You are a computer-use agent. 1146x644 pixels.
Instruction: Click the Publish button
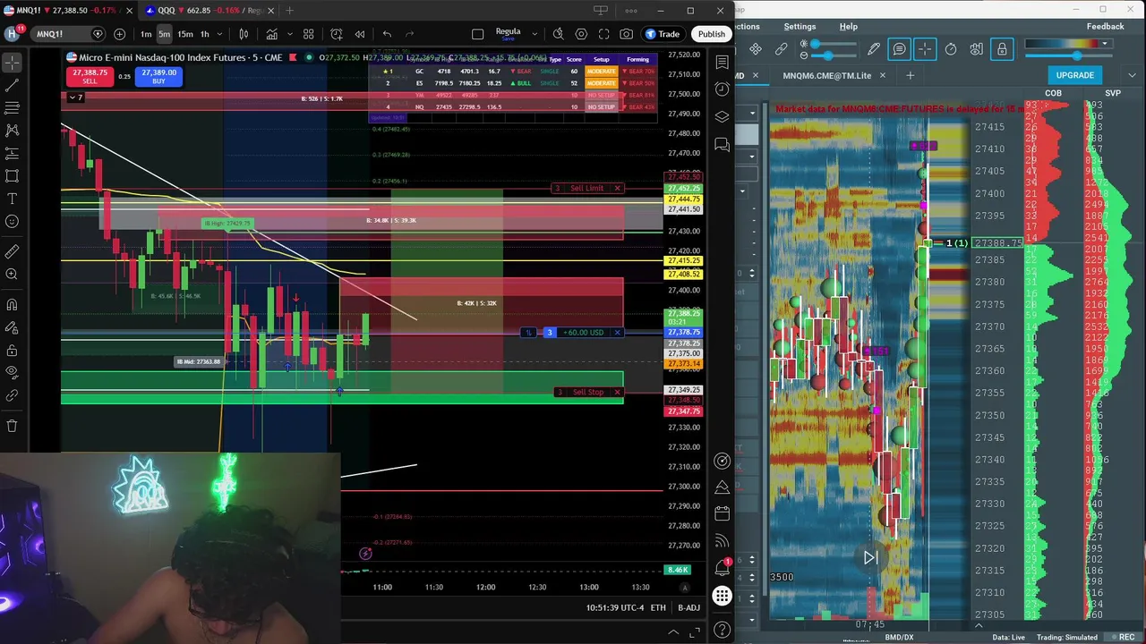(x=712, y=34)
